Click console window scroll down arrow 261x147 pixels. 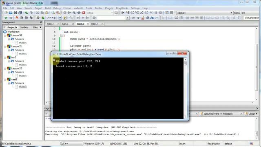185,117
